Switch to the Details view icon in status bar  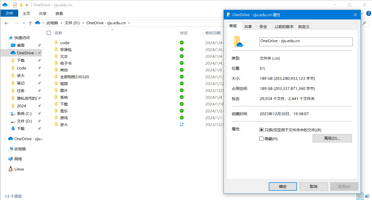[x=361, y=196]
